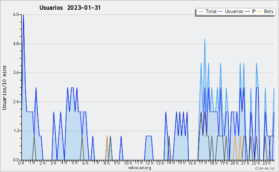Click the '8 h' x-axis label
Screen dimensions: 279x172
(x=106, y=163)
